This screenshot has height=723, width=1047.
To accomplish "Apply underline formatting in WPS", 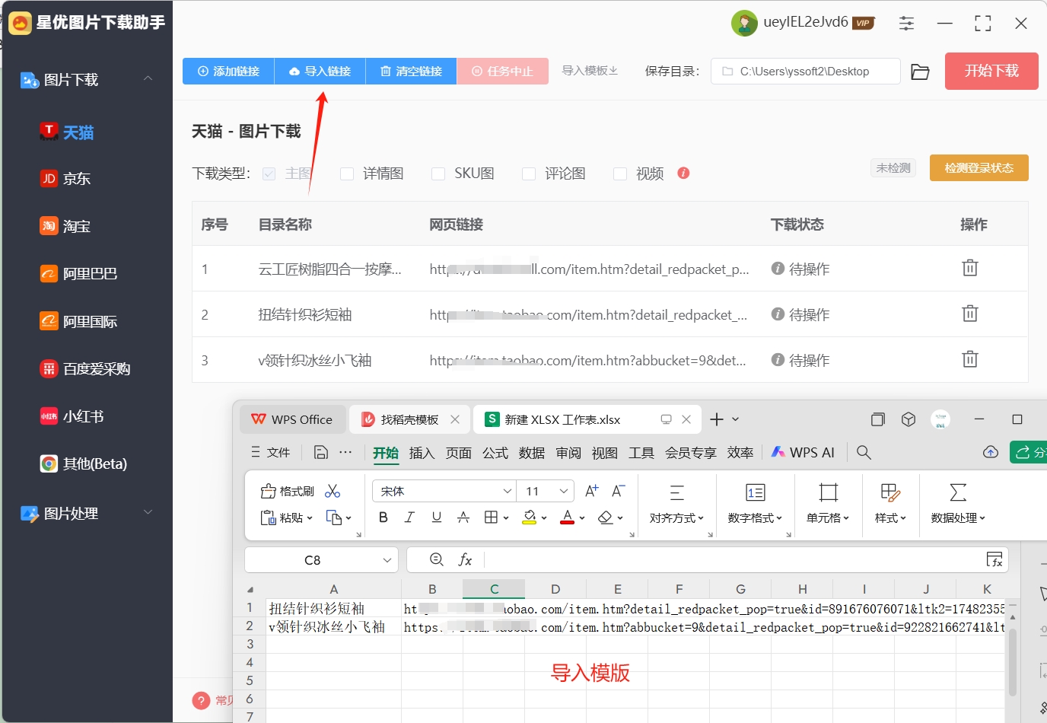I will (x=436, y=518).
